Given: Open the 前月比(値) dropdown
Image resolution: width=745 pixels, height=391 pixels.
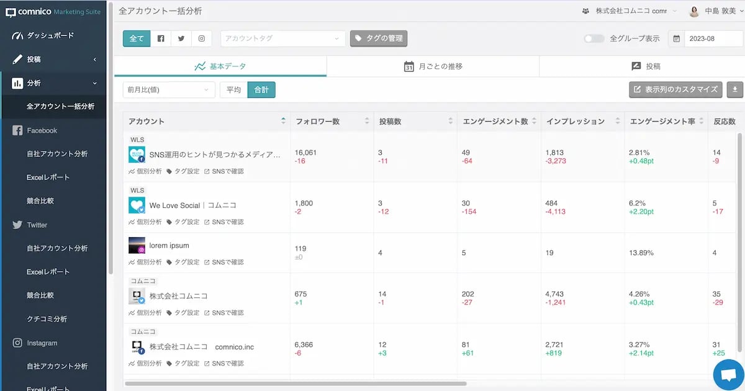Looking at the screenshot, I should coord(169,90).
